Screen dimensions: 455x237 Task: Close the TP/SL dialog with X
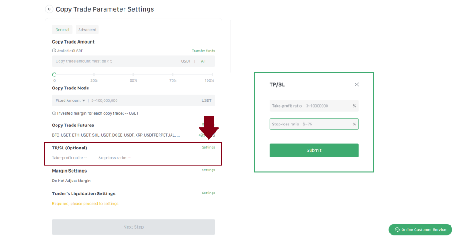pos(356,84)
